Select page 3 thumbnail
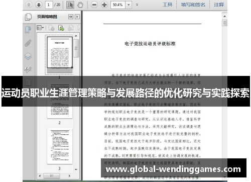The height and width of the screenshot is (182, 251). point(60,146)
